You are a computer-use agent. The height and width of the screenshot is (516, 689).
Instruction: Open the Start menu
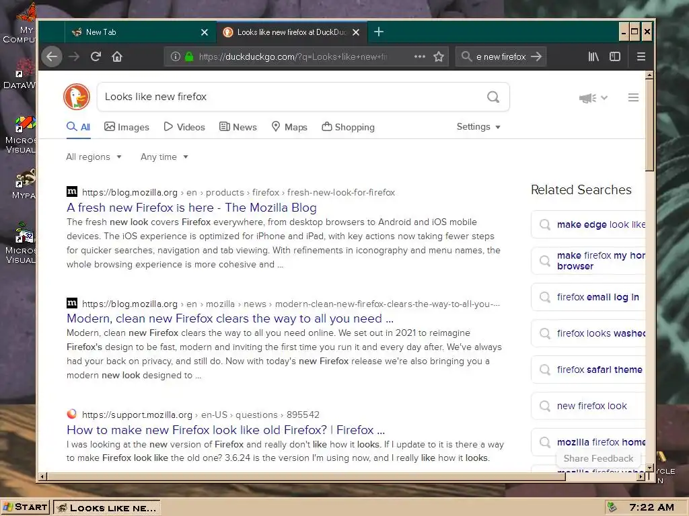(26, 507)
